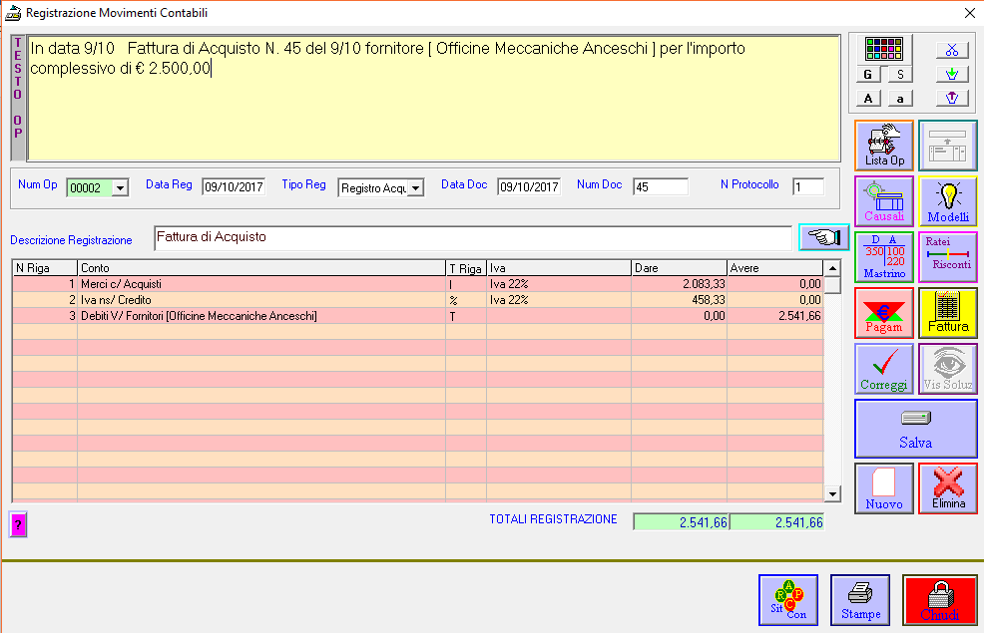
Task: Click the Dare value 2.083,33
Action: click(704, 284)
